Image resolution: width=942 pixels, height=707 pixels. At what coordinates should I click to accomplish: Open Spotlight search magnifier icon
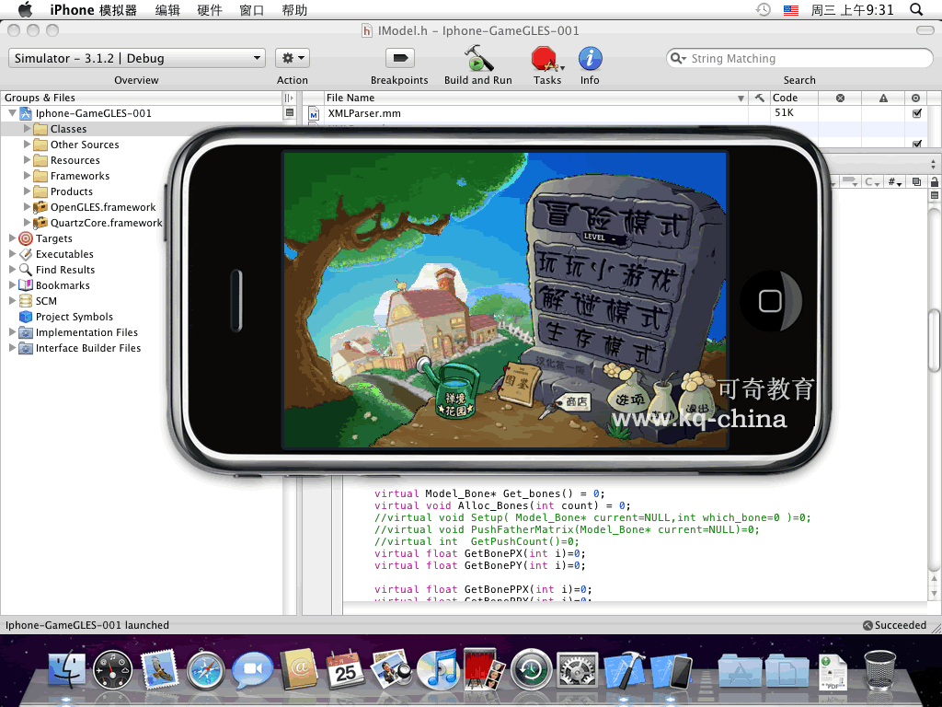coord(916,10)
